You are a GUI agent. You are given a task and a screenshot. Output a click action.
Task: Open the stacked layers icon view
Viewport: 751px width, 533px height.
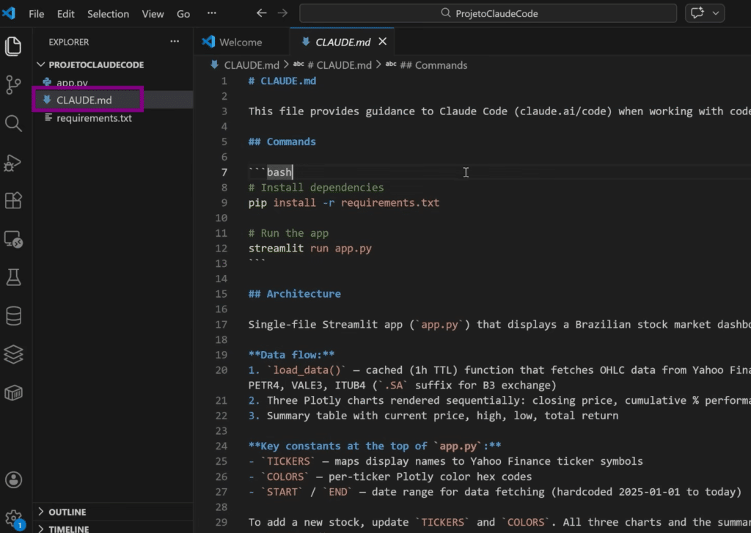click(x=13, y=354)
